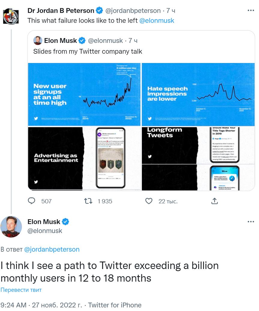
Task: Click the @jordanbpeterson reply-to link
Action: click(x=52, y=249)
